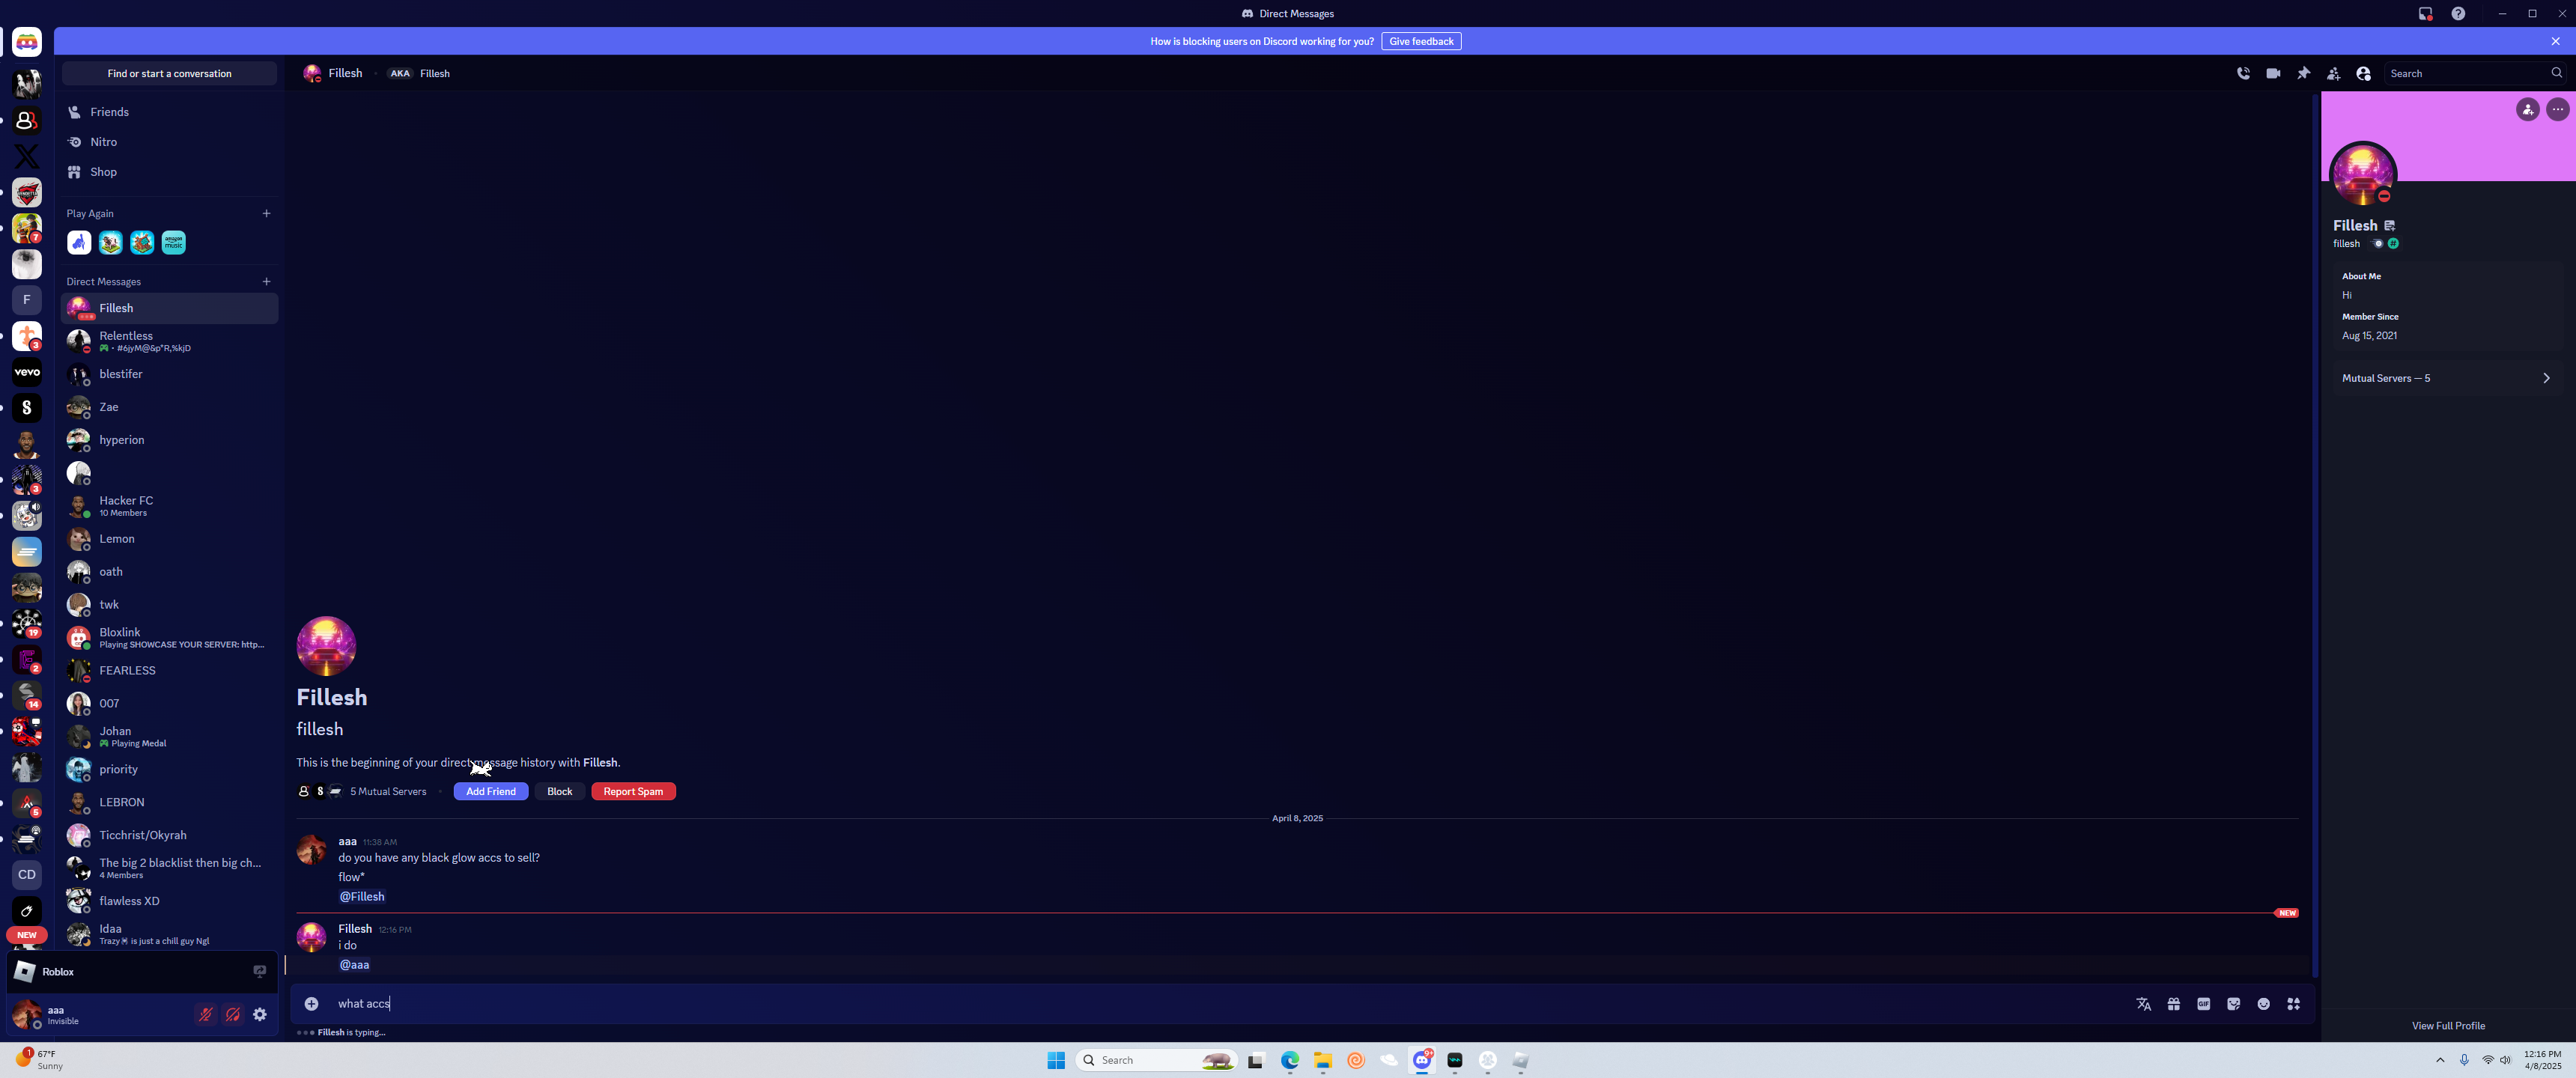Hide the user profile panel

tap(2363, 73)
